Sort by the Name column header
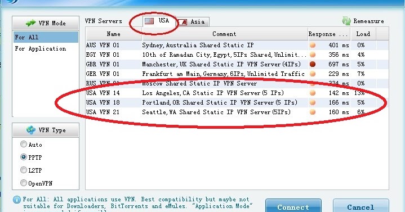The image size is (405, 212). pos(114,34)
